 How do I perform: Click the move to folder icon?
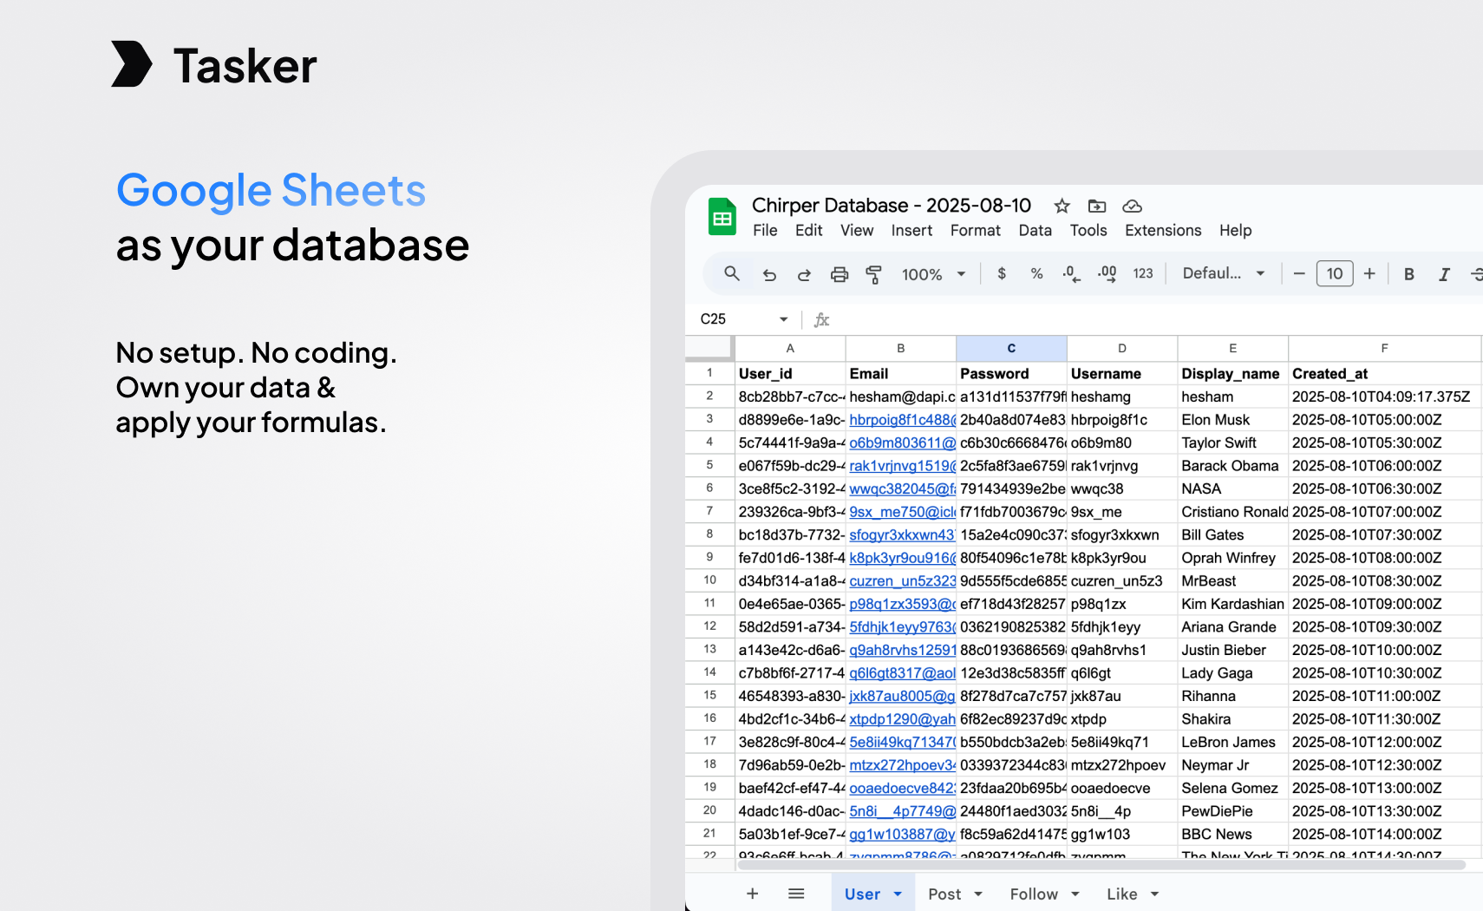coord(1097,206)
